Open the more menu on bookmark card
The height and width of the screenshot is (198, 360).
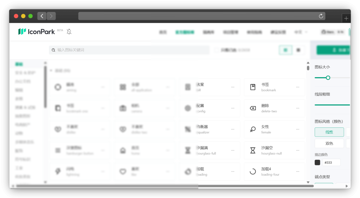(x=298, y=87)
